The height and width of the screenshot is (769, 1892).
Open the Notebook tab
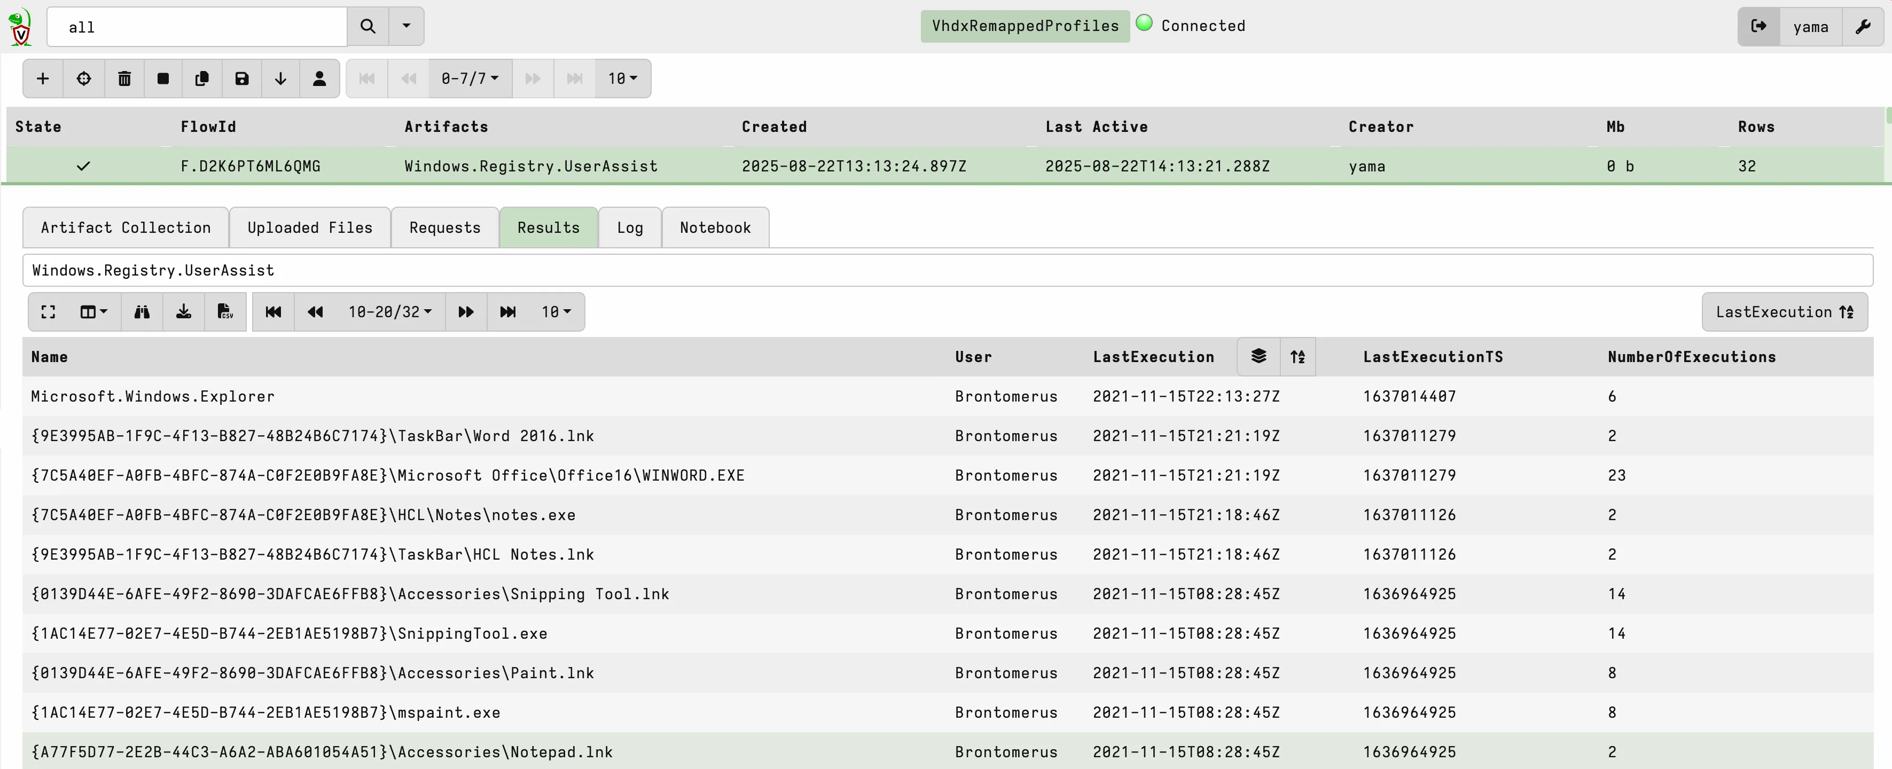pyautogui.click(x=715, y=227)
